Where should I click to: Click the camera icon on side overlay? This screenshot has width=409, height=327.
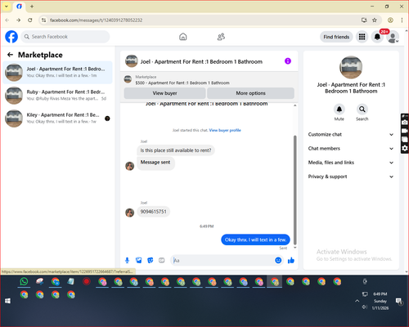pyautogui.click(x=405, y=123)
